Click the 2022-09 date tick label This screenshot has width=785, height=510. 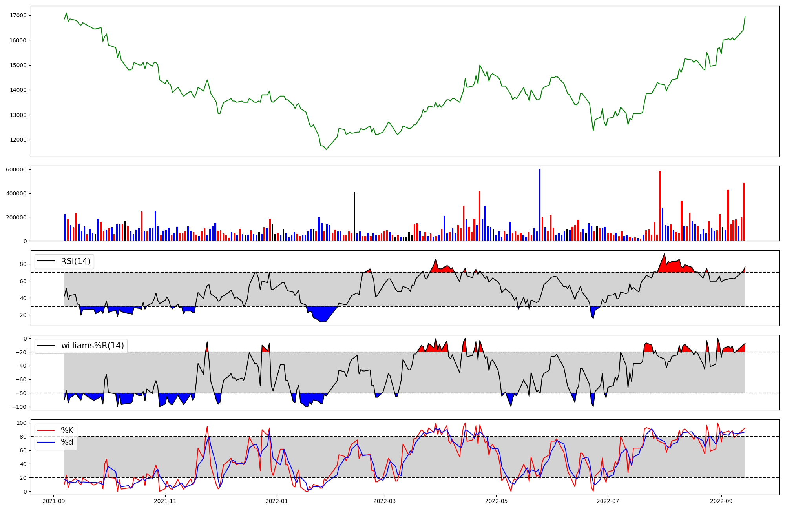[x=721, y=501]
